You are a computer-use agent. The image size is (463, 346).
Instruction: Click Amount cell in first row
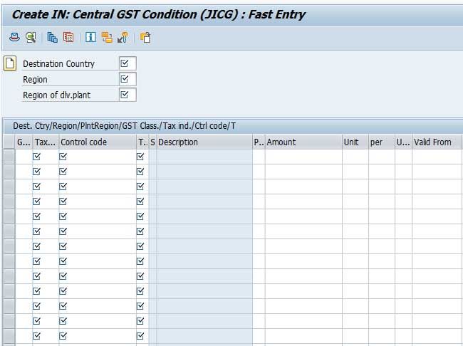tap(303, 157)
